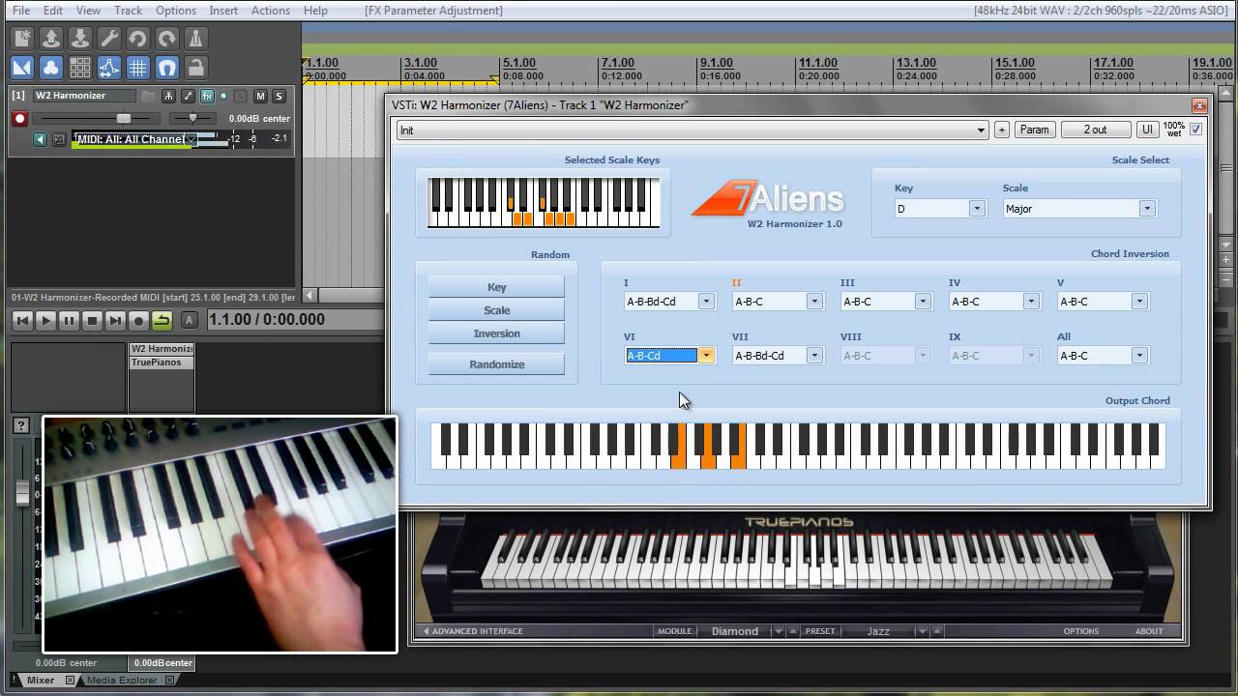Viewport: 1238px width, 696px height.
Task: Open the Key dropdown showing D
Action: click(x=939, y=209)
